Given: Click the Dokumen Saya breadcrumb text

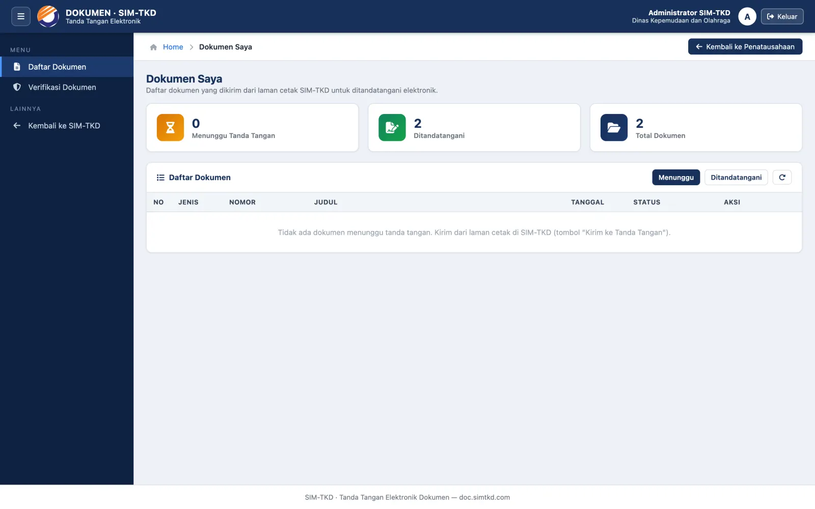Looking at the screenshot, I should 226,47.
